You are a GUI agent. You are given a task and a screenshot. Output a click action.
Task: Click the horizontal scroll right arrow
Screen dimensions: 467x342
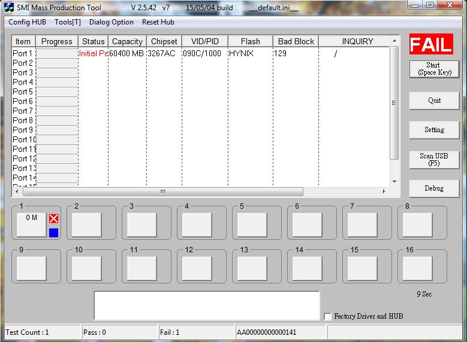pyautogui.click(x=384, y=192)
